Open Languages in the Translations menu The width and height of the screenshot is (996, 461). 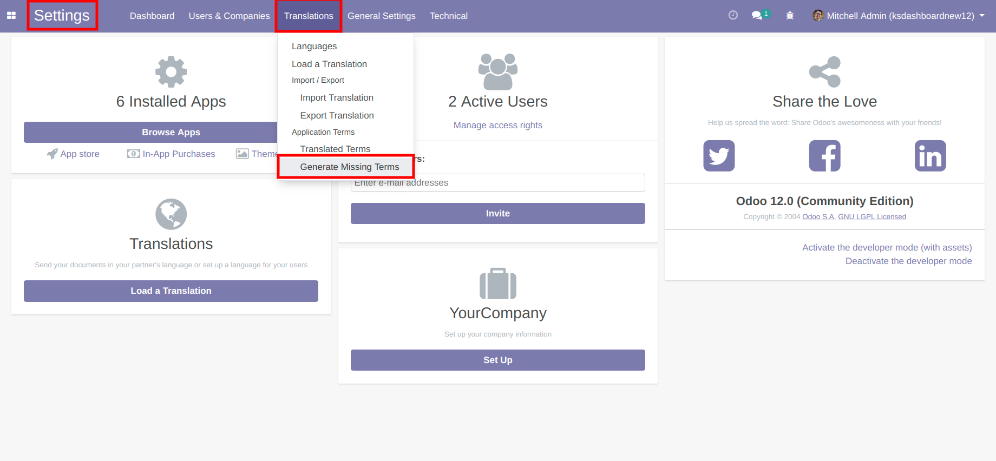click(314, 46)
